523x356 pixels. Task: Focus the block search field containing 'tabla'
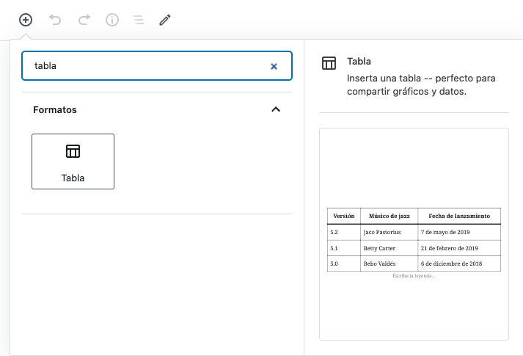tap(147, 65)
